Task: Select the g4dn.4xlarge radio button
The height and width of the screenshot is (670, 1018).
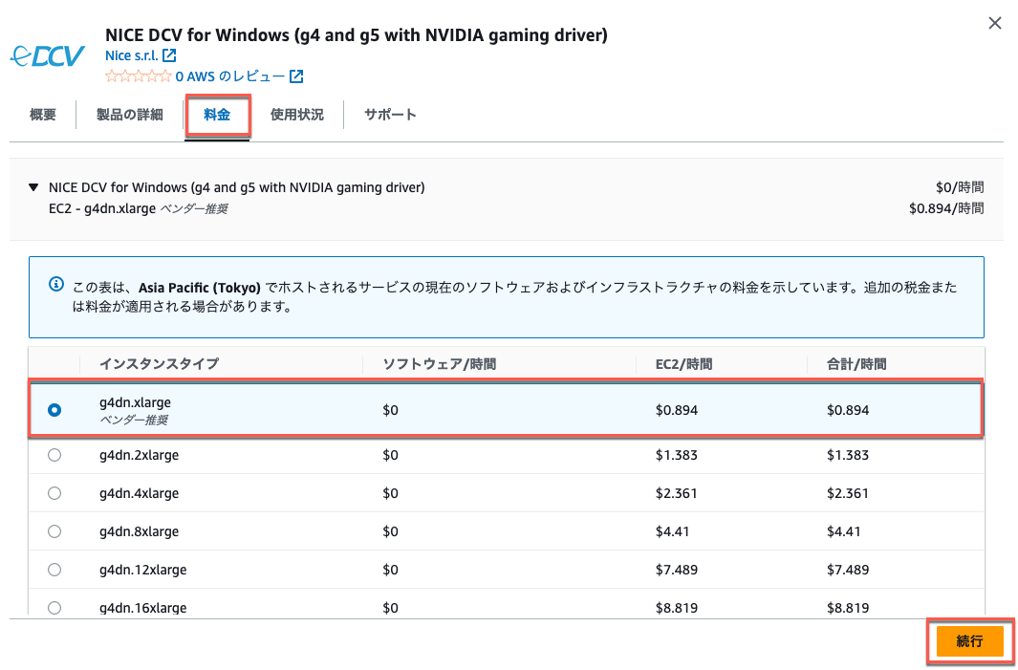Action: click(54, 493)
